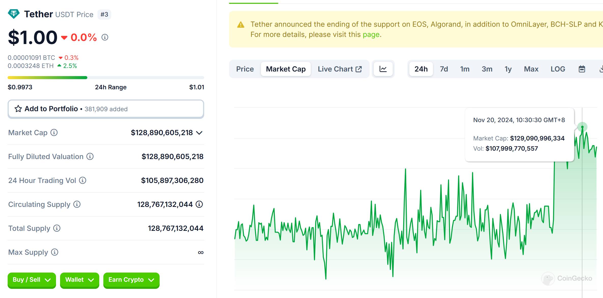Click the $0.9973 range low value
Screen dimensions: 603x298
pos(20,87)
